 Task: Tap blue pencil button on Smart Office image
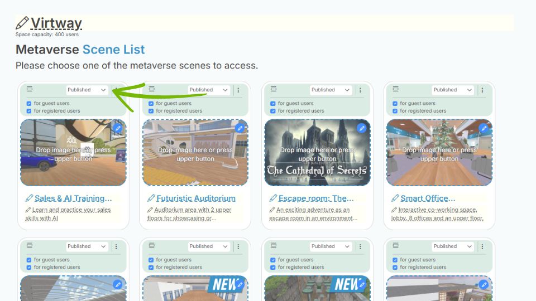[x=484, y=128]
